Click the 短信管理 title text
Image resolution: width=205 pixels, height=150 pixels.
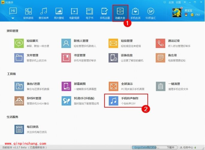[127, 41]
